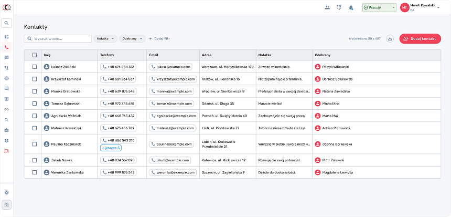Open the Notatka filter dropdown
Image resolution: width=451 pixels, height=217 pixels.
(x=105, y=38)
